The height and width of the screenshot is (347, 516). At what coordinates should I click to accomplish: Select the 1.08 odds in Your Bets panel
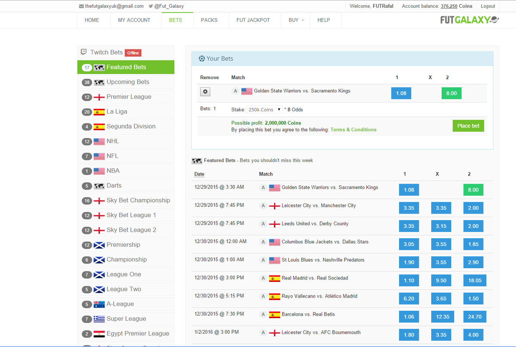click(x=401, y=93)
